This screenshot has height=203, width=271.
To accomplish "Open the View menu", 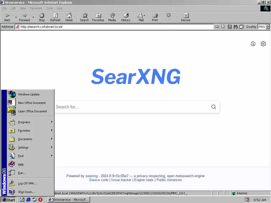I will 23,8.
